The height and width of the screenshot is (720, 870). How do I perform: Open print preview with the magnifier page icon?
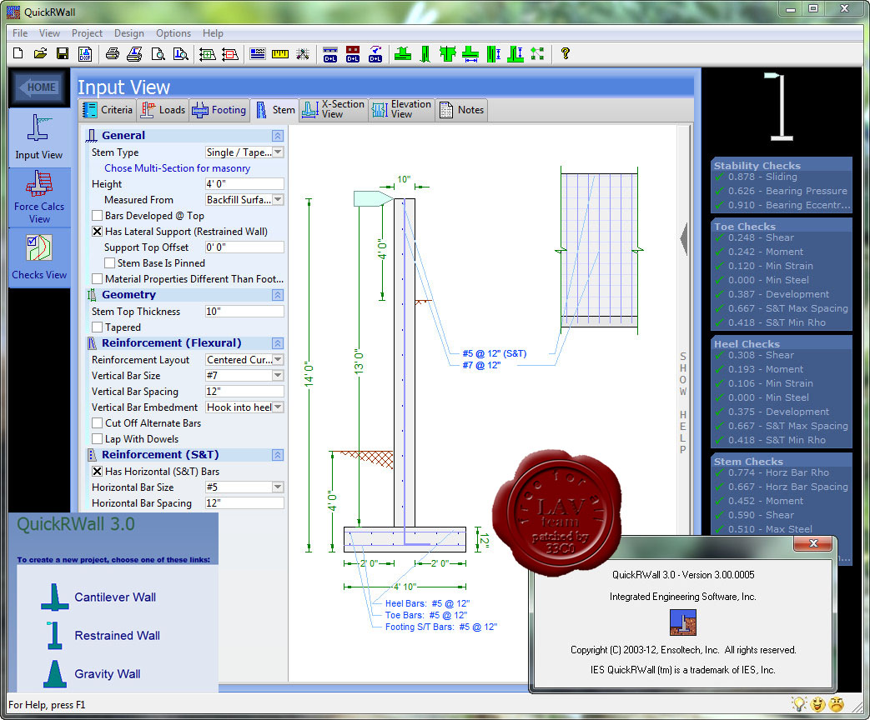click(158, 54)
